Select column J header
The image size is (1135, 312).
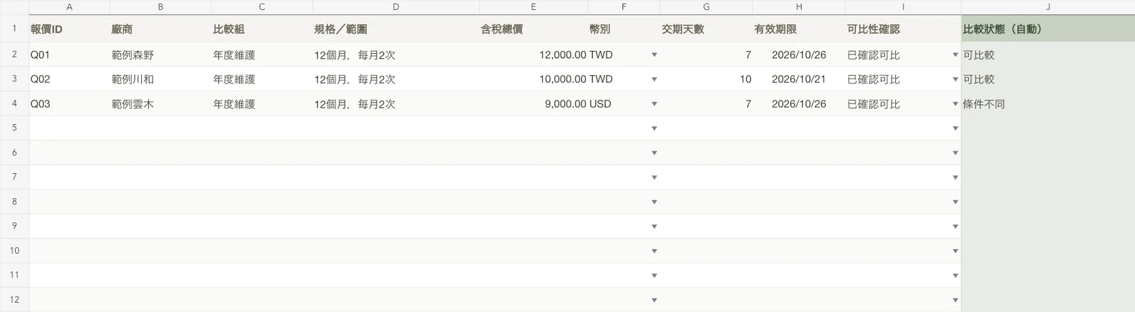[x=1048, y=7]
